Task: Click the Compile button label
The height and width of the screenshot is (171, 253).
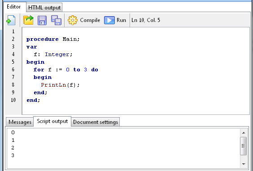Action: (x=90, y=20)
